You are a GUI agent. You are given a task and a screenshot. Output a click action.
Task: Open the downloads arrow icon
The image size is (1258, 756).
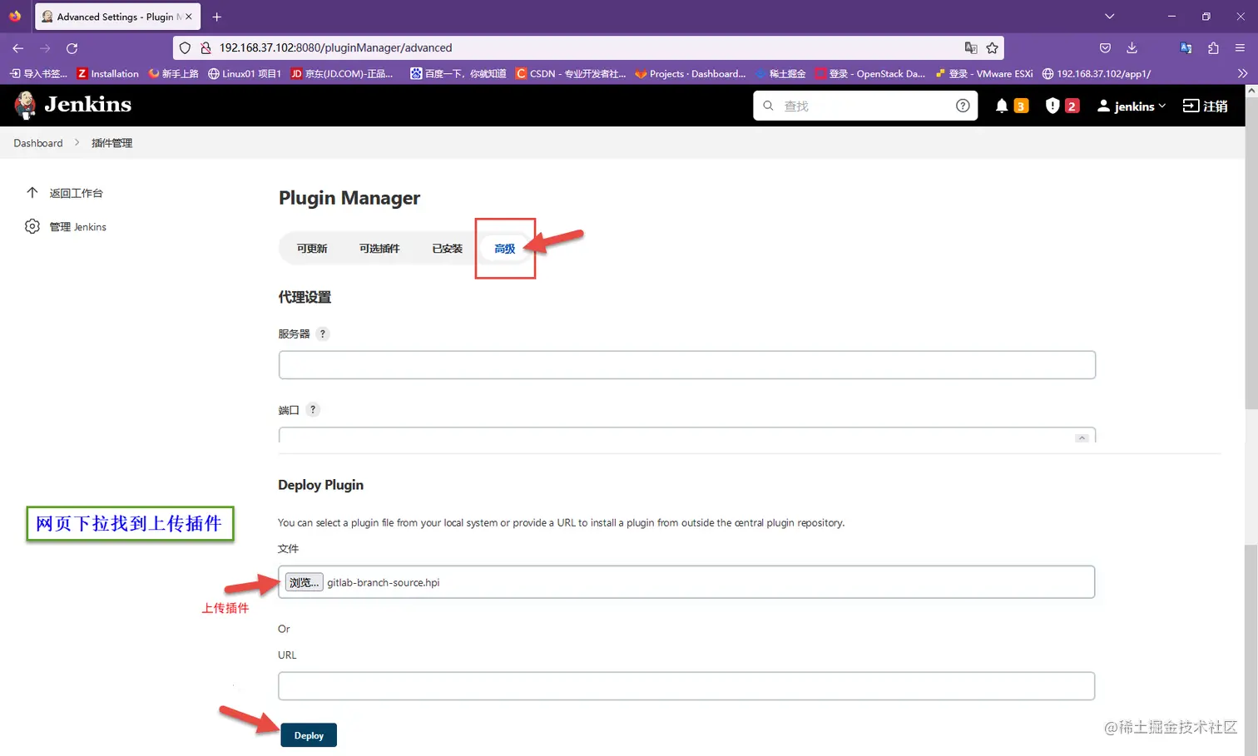coord(1132,47)
